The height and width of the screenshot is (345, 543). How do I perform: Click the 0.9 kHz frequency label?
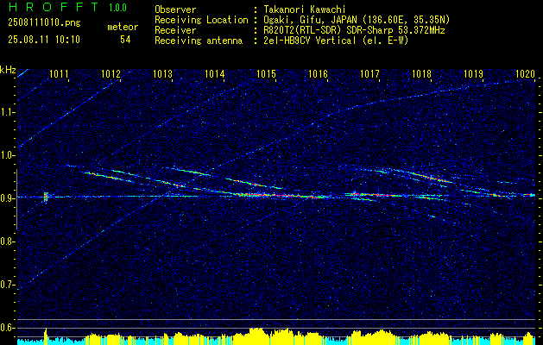click(x=6, y=198)
